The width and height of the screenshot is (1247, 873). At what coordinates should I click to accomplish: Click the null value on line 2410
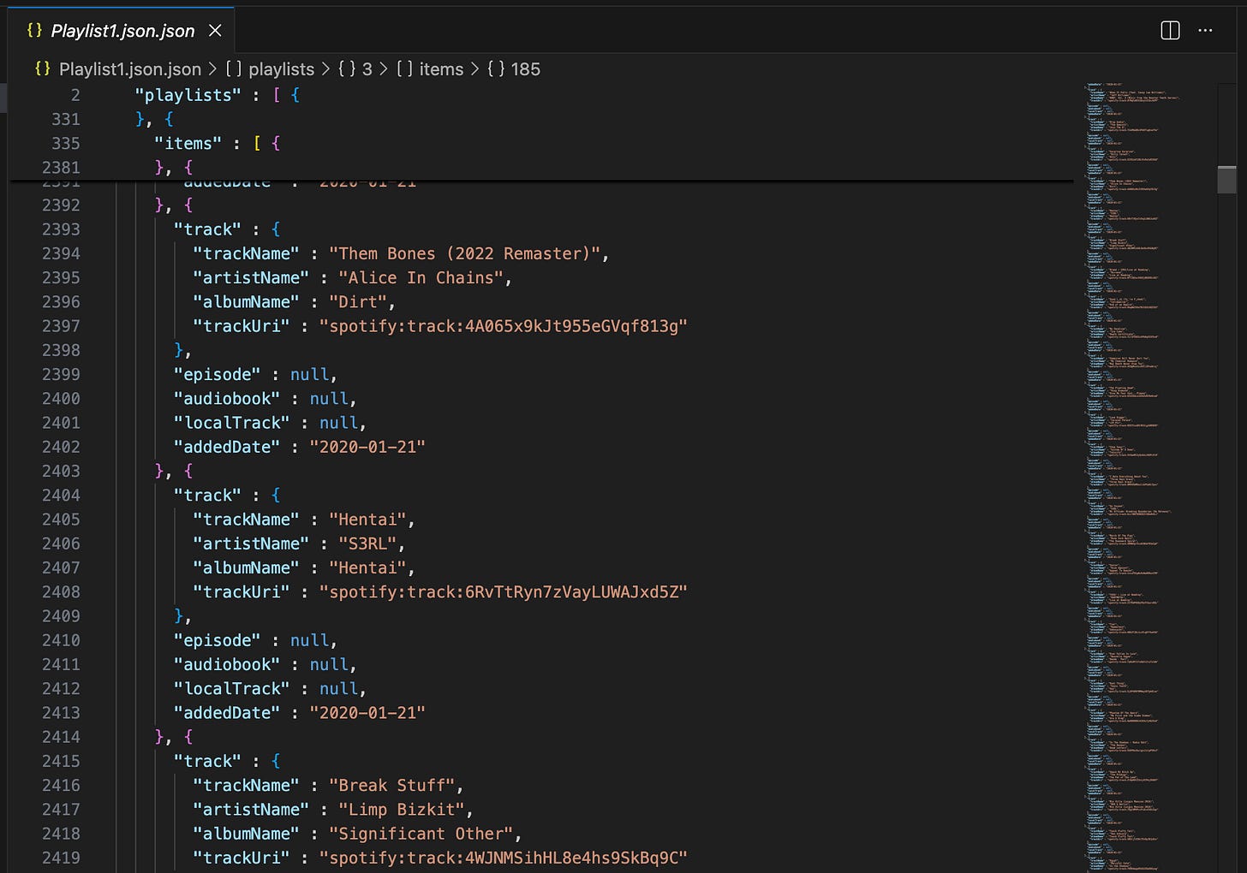(309, 640)
